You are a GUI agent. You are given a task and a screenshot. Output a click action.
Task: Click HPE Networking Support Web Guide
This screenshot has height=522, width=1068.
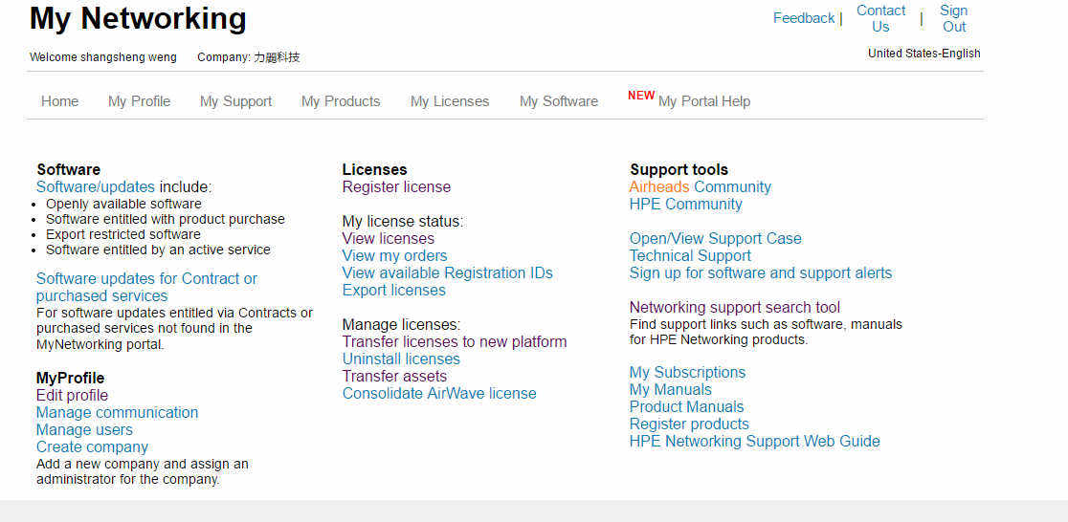(x=755, y=441)
